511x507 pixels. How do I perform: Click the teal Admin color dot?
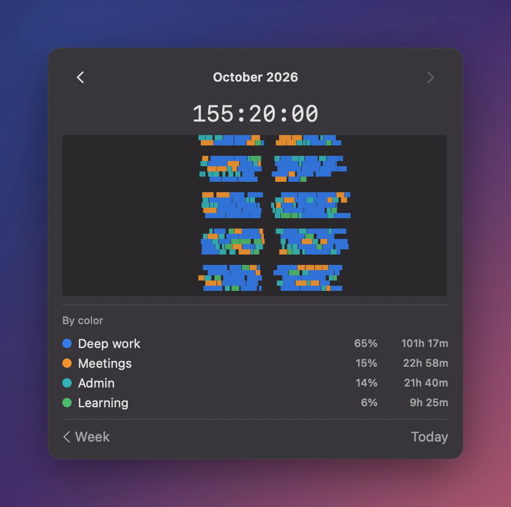pyautogui.click(x=67, y=383)
